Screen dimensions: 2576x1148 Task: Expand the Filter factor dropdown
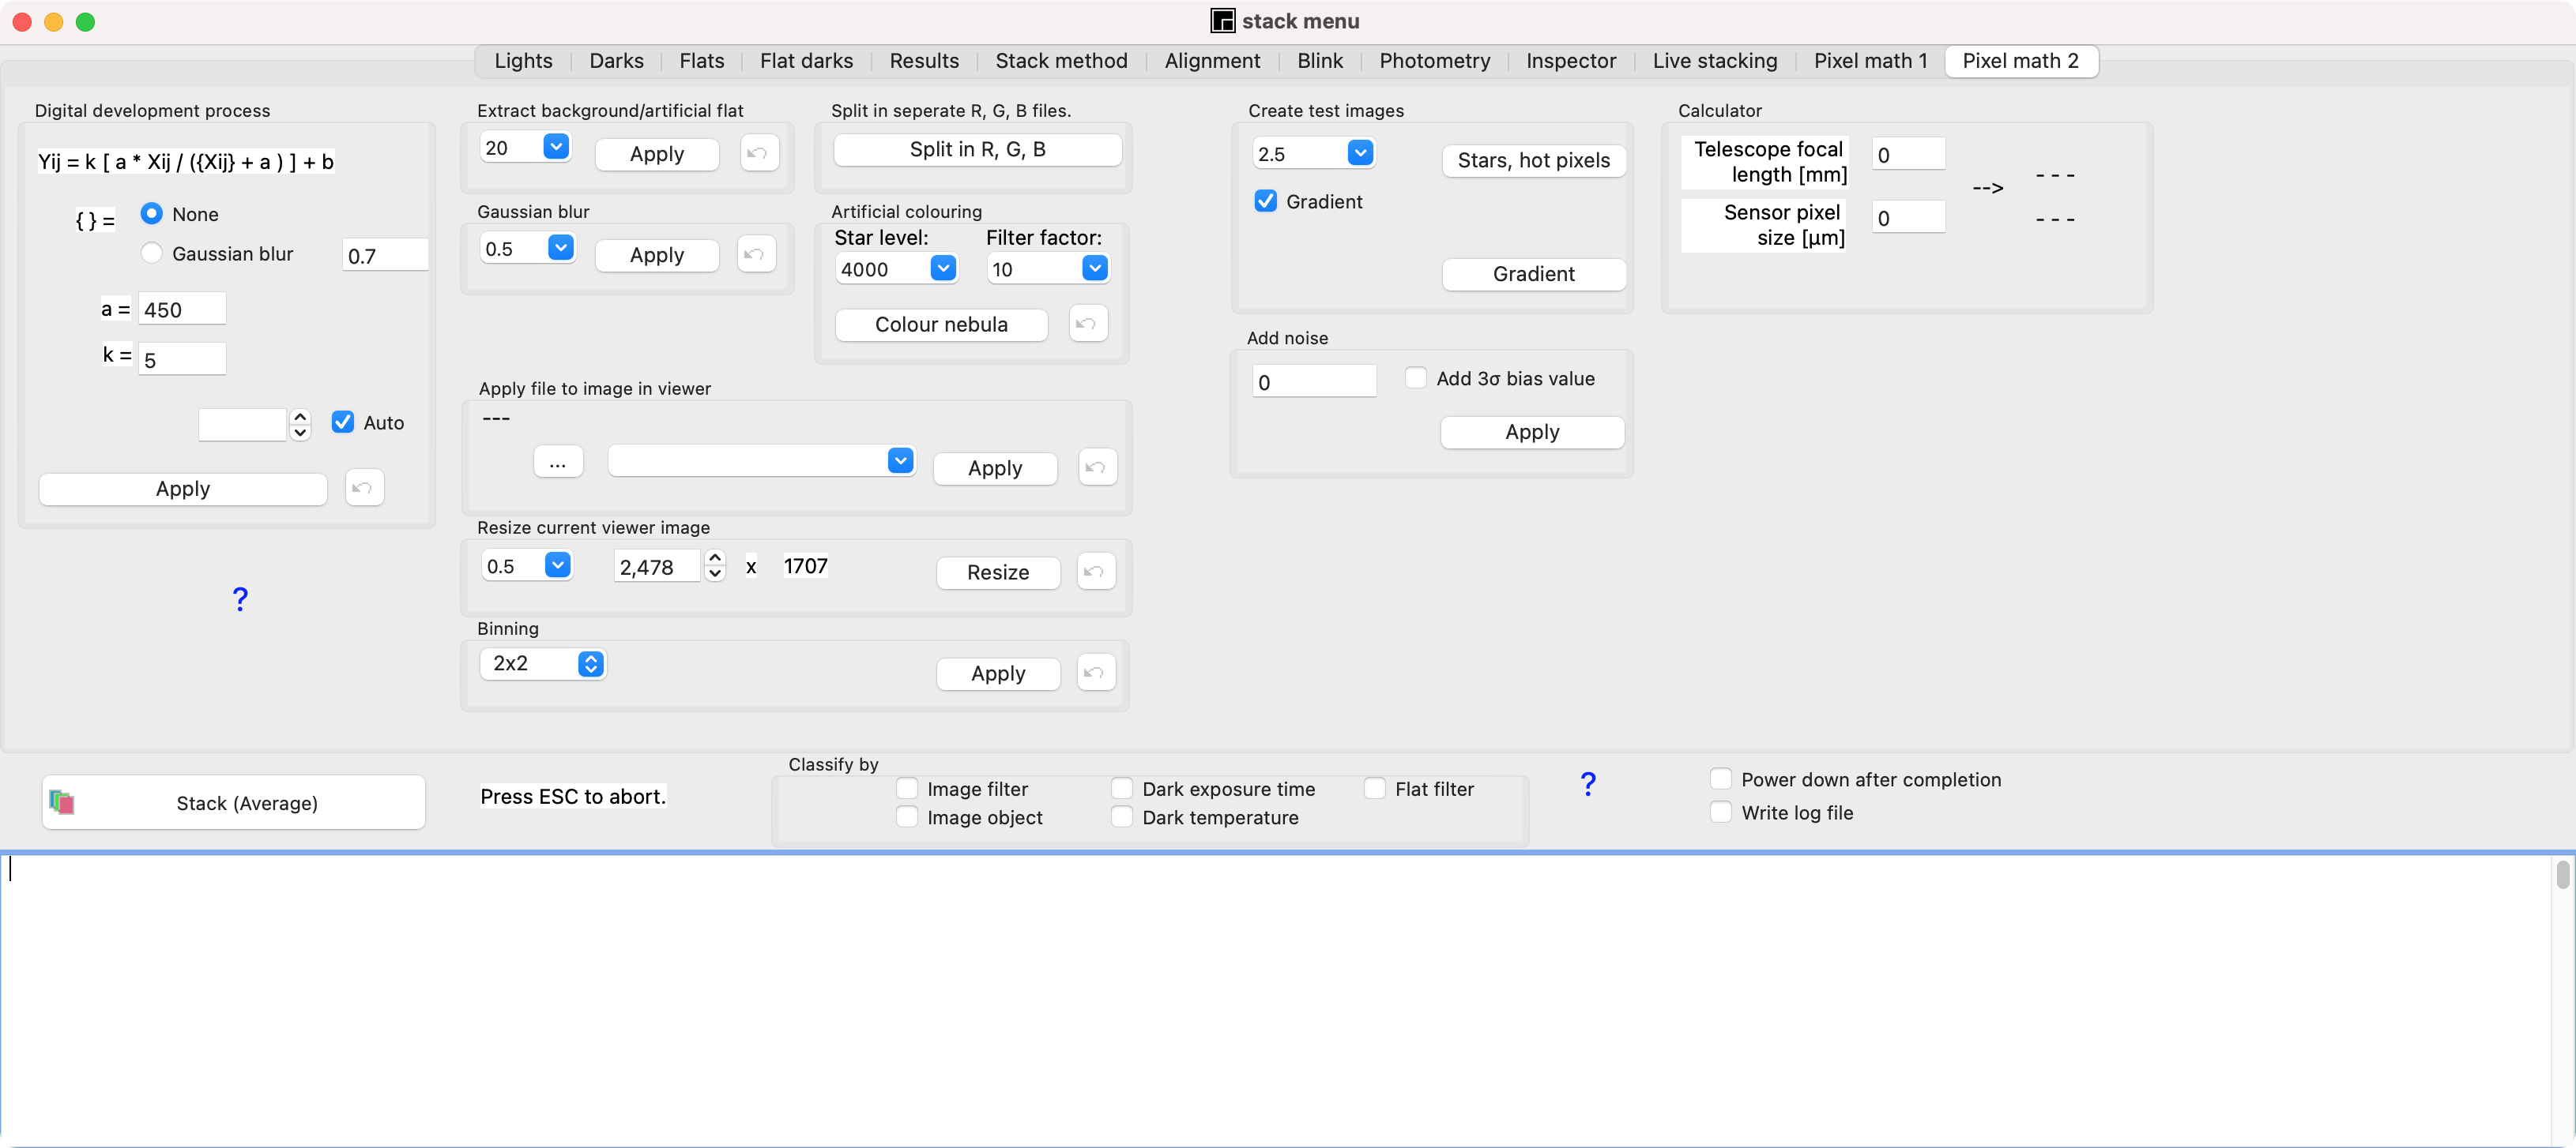[x=1095, y=268]
